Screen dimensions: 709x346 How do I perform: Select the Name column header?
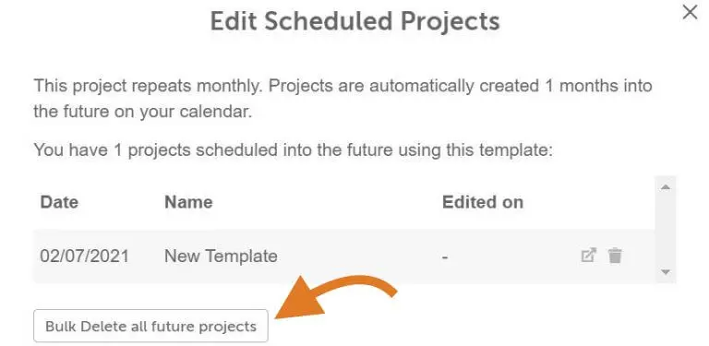pyautogui.click(x=188, y=202)
